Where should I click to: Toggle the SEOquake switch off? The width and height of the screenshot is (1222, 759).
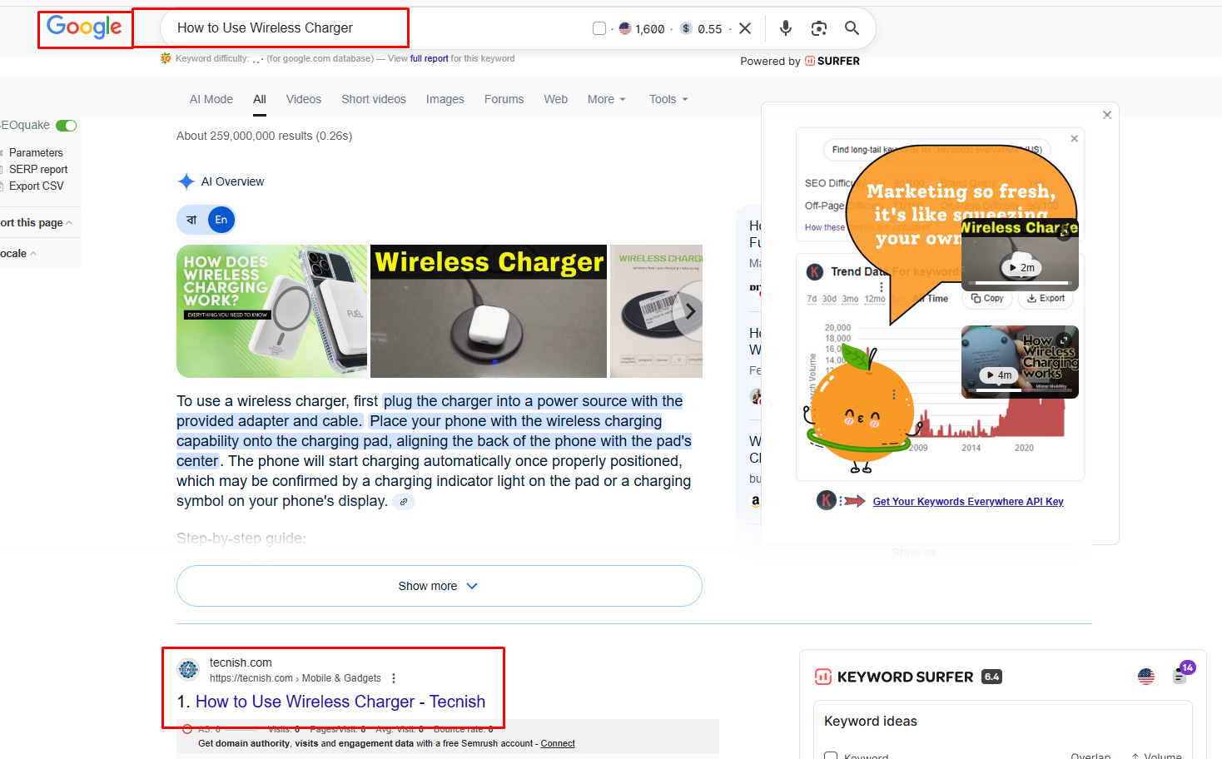coord(67,126)
